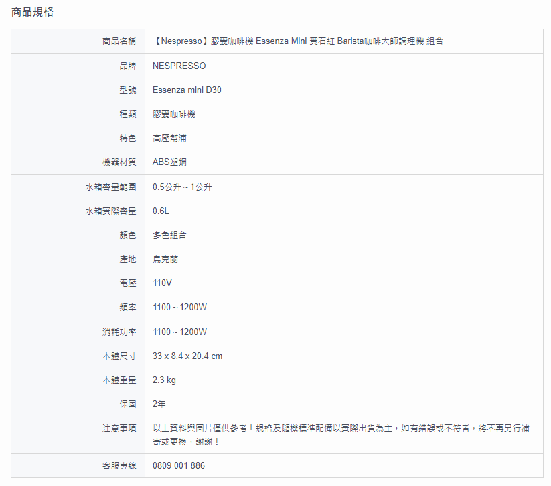Select the 保固 label
551x486 pixels.
pyautogui.click(x=128, y=404)
